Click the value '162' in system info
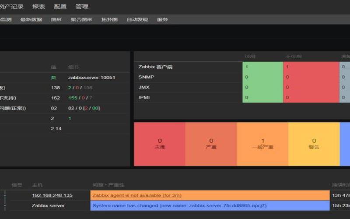350x219 pixels. coord(56,98)
